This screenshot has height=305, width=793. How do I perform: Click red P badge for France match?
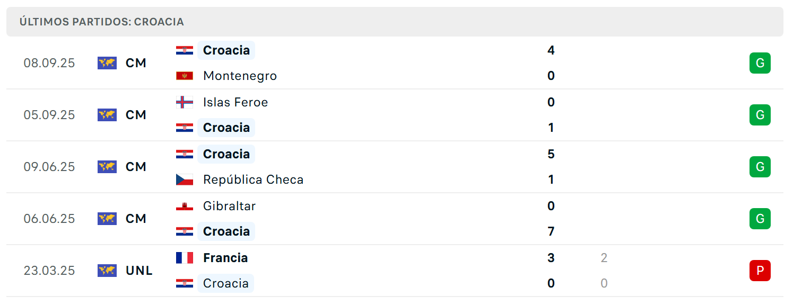point(760,271)
